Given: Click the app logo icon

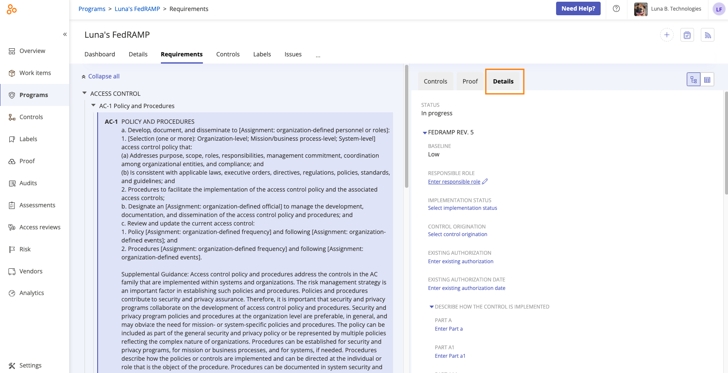Looking at the screenshot, I should [11, 9].
